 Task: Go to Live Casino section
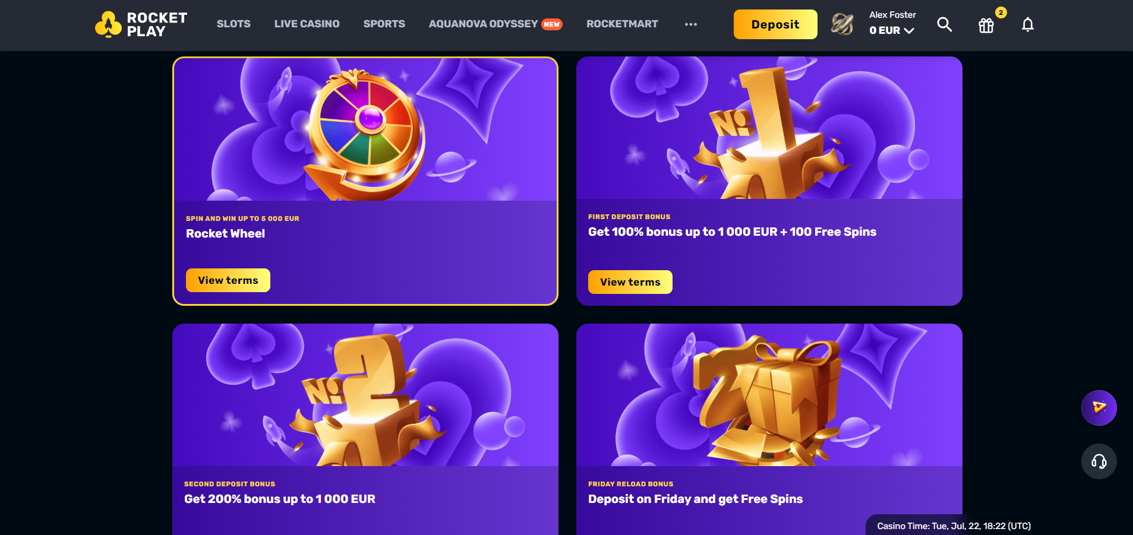click(307, 24)
